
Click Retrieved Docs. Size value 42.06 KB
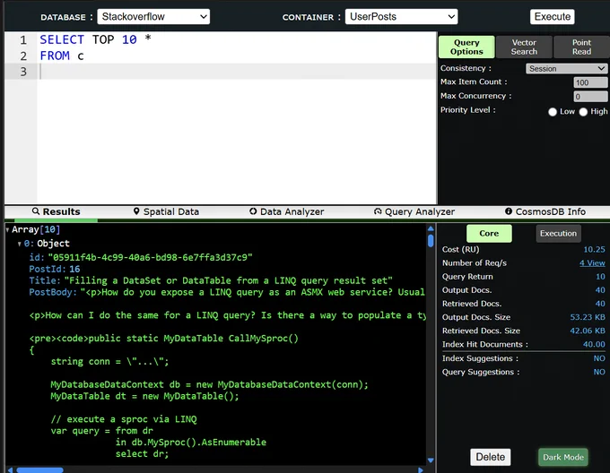(588, 331)
